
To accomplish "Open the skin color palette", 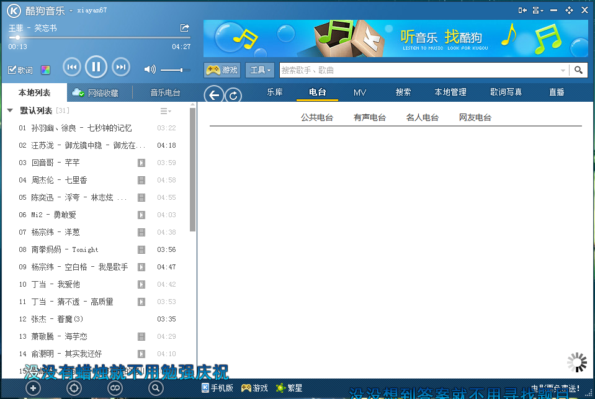I will tap(45, 70).
